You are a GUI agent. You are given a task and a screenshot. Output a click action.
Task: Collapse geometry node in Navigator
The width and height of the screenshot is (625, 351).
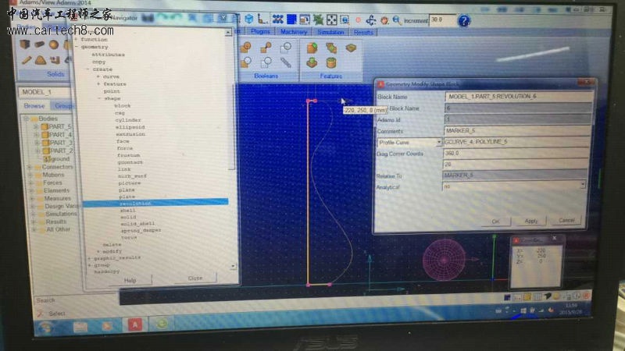click(77, 47)
